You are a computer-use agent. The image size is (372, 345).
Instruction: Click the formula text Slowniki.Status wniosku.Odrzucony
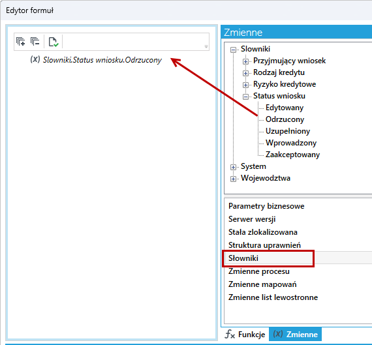click(102, 60)
